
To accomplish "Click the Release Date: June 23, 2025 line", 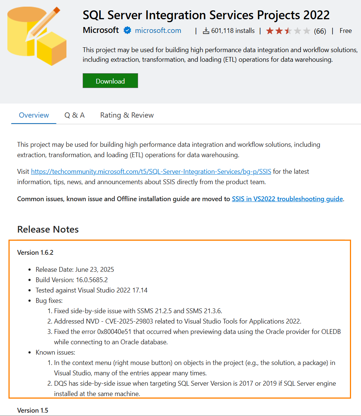I will (x=75, y=270).
